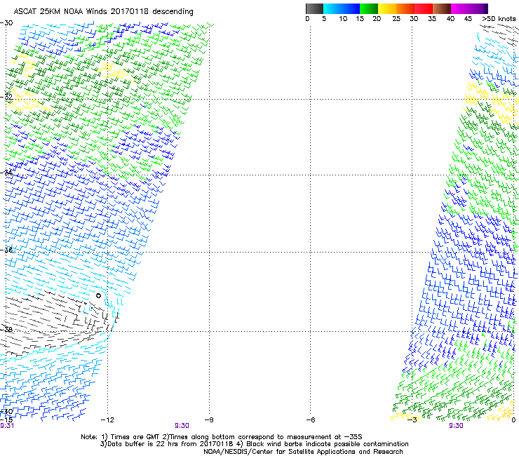Screen dimensions: 519x456
Task: Click the purple 9:30 time near -9
Action: 182,426
